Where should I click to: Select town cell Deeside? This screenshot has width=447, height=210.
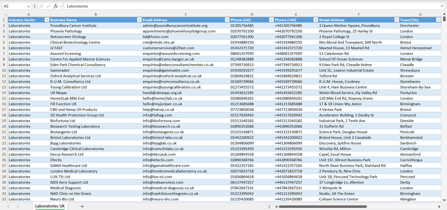click(x=420, y=121)
